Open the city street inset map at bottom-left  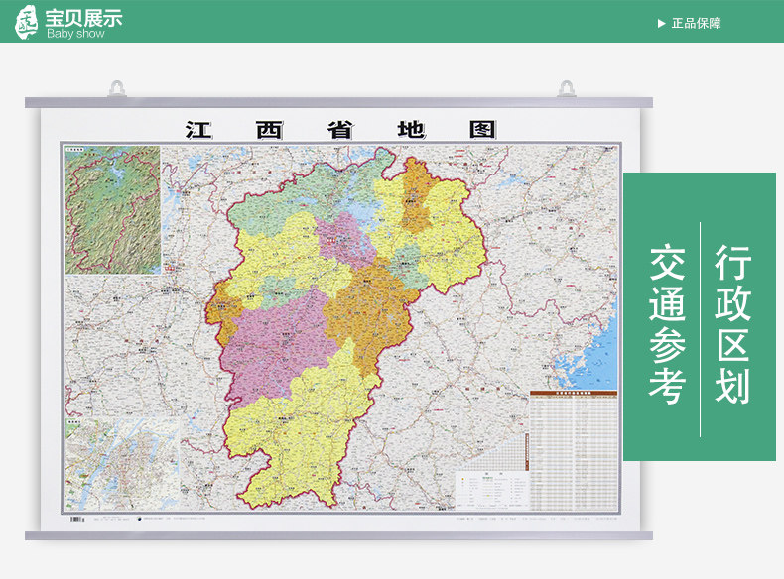(x=122, y=464)
